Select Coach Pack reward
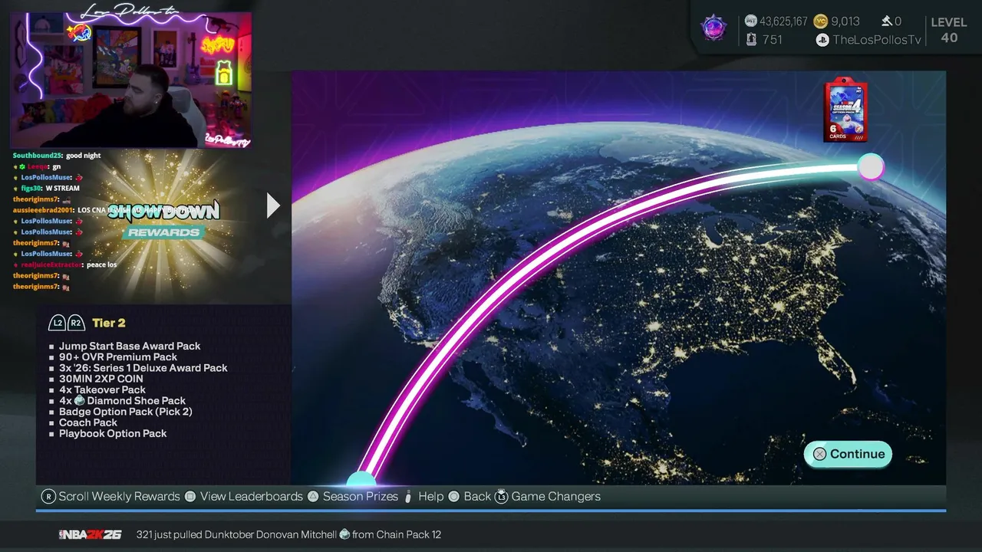This screenshot has height=552, width=982. 88,422
